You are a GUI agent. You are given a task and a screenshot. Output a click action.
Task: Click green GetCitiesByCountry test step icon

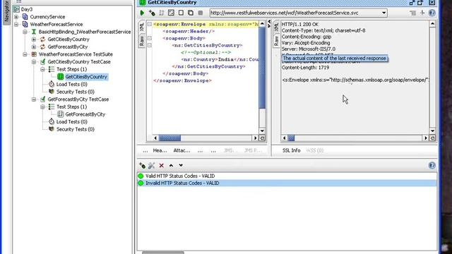[x=60, y=77]
